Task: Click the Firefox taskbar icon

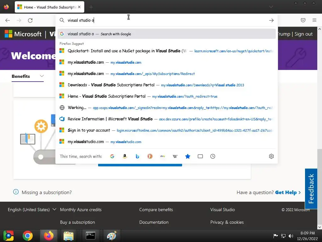Action: coord(49,236)
